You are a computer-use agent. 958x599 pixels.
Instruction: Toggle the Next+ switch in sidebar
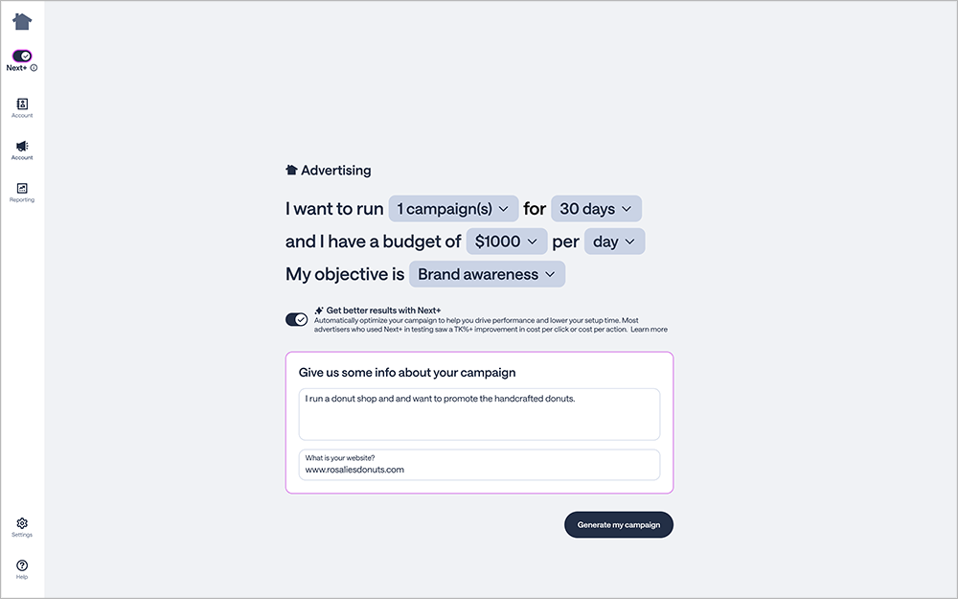(x=22, y=56)
